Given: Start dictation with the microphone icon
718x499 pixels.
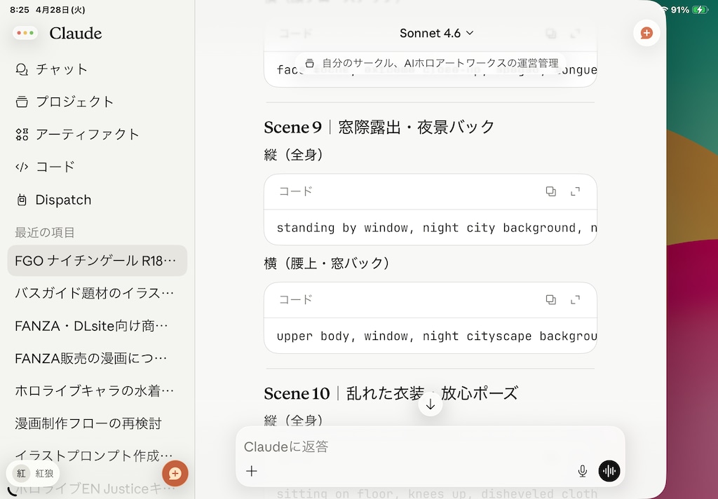Looking at the screenshot, I should pos(582,471).
